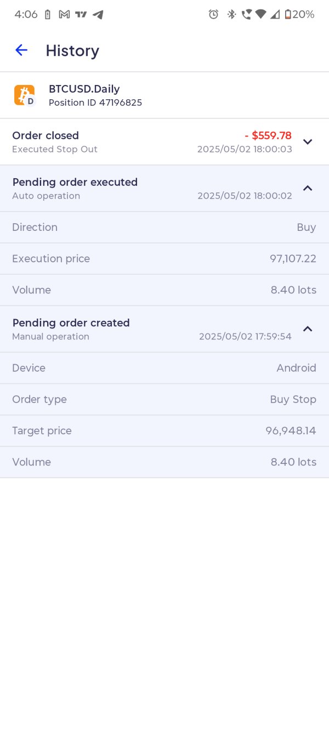Tap TradingView notification icon in status bar

click(x=81, y=15)
